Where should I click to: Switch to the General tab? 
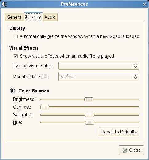click(14, 17)
